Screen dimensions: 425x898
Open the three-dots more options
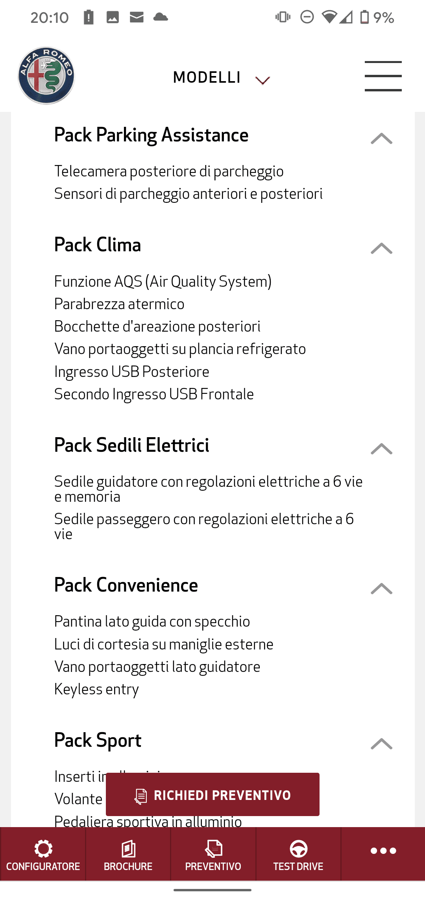(383, 851)
